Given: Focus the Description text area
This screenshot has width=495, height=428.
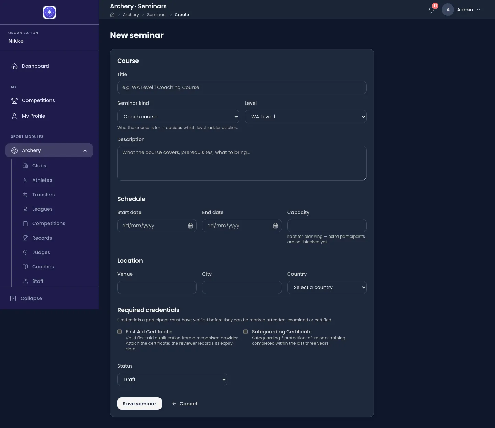Looking at the screenshot, I should (242, 163).
